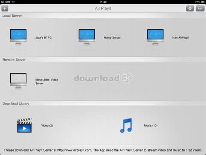Click the Edit button
This screenshot has width=206, height=155.
pyautogui.click(x=200, y=9)
